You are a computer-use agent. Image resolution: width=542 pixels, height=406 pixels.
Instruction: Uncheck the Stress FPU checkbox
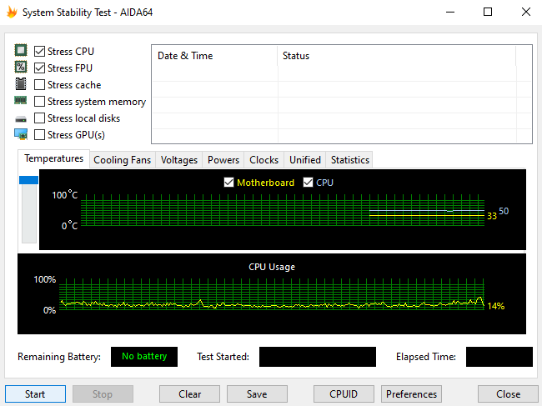tap(39, 68)
